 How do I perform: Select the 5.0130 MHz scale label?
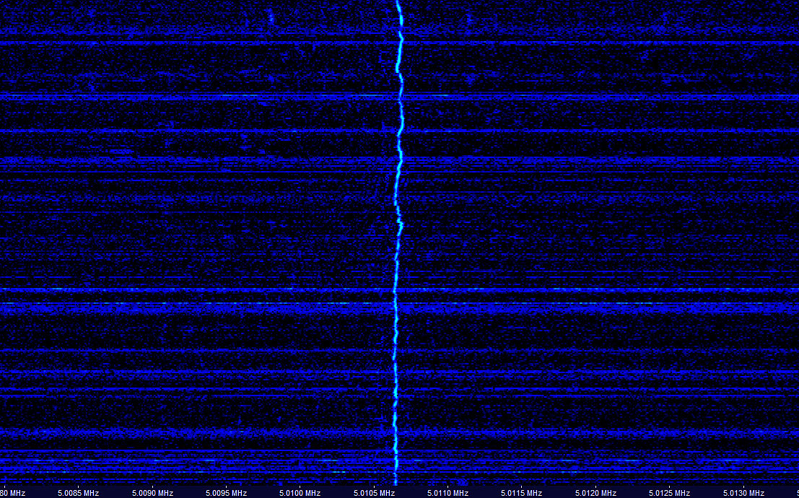coord(743,493)
